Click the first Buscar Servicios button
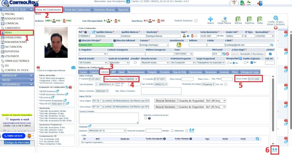The height and width of the screenshot is (155, 292). pos(165,100)
